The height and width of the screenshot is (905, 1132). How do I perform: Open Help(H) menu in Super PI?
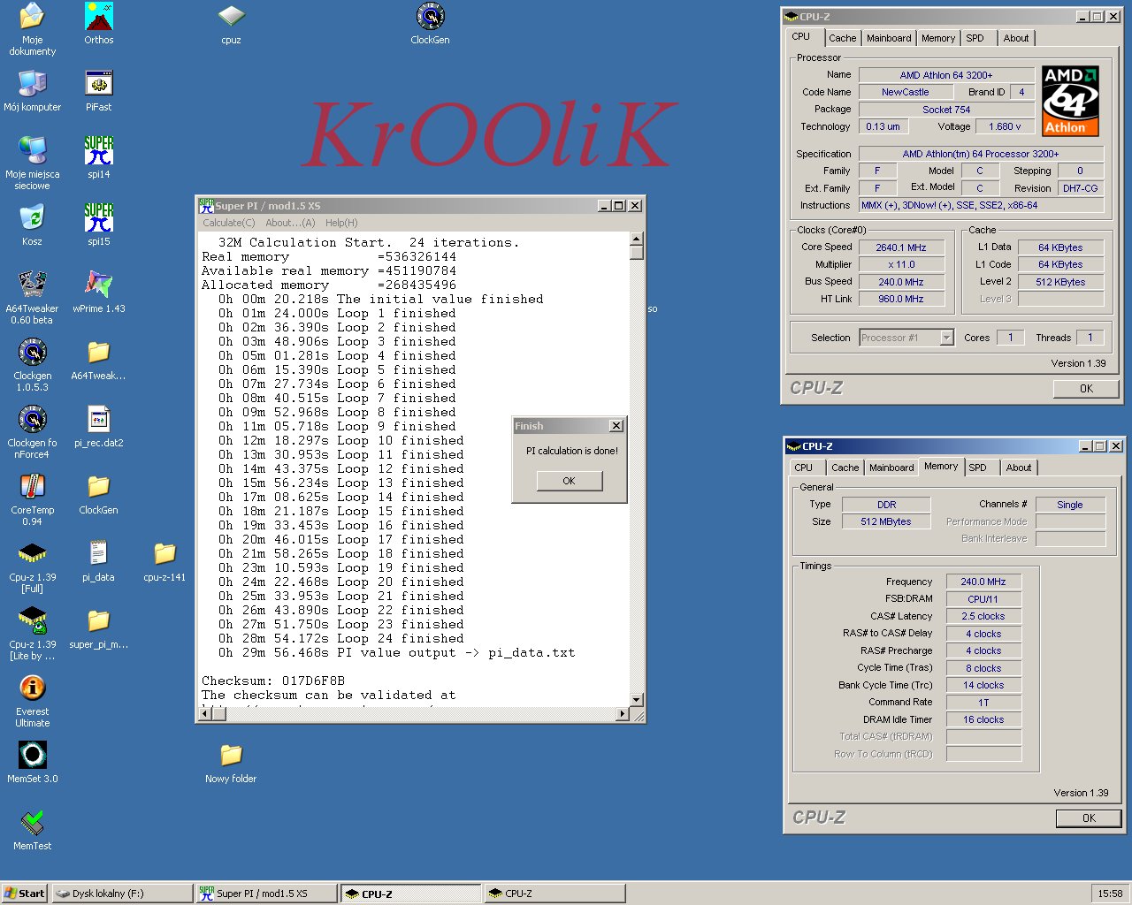[341, 223]
